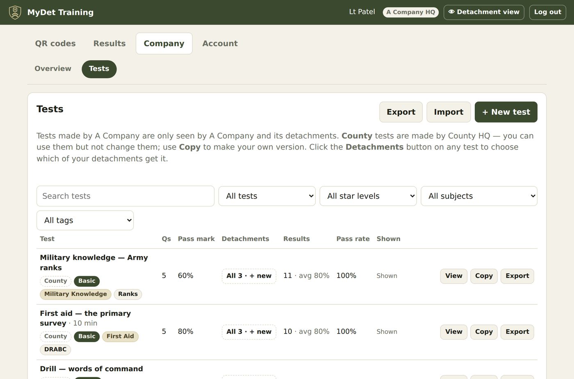Go to the Account tab
This screenshot has height=379, width=574.
click(220, 43)
